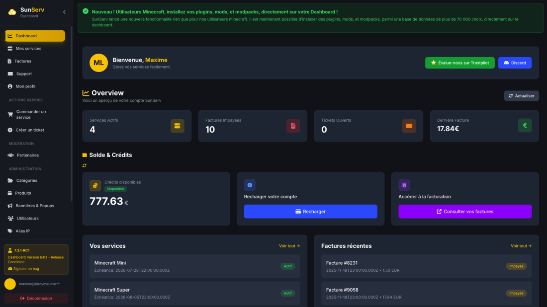This screenshot has width=547, height=307.
Task: Collapse the sidebar using the chevron
Action: 64,12
